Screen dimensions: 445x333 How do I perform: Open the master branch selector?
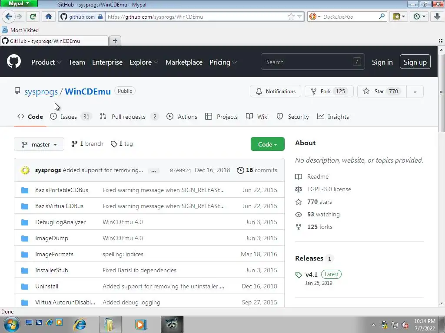coord(39,144)
